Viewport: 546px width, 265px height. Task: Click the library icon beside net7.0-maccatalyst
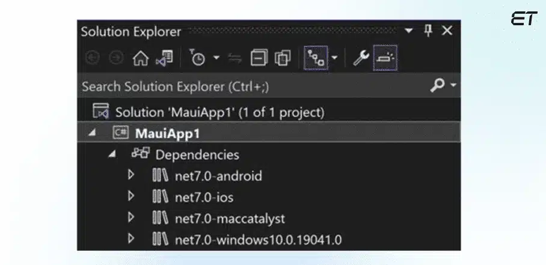pos(160,218)
